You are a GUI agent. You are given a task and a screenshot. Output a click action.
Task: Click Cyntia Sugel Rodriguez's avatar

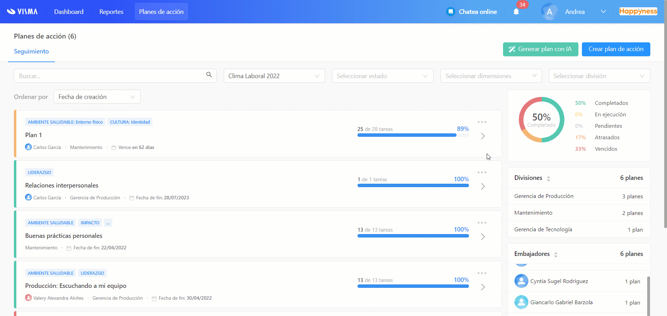click(x=521, y=281)
